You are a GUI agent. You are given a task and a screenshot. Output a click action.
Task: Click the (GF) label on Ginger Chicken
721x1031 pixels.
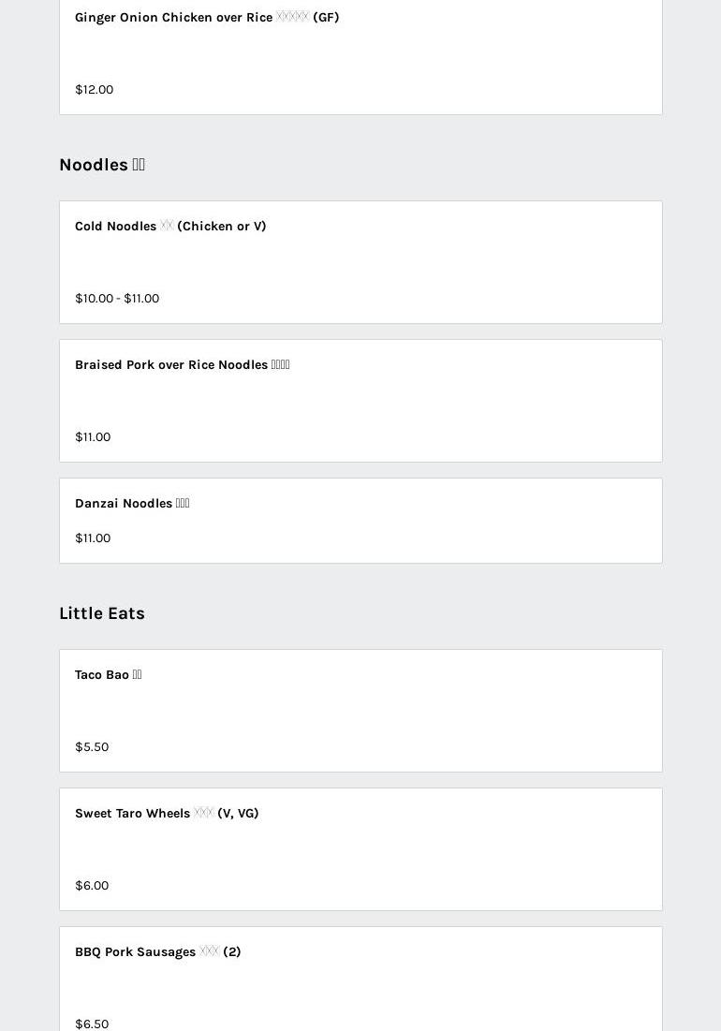(326, 17)
